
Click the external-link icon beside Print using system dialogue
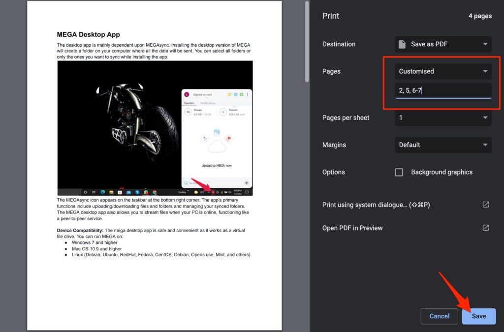(485, 205)
